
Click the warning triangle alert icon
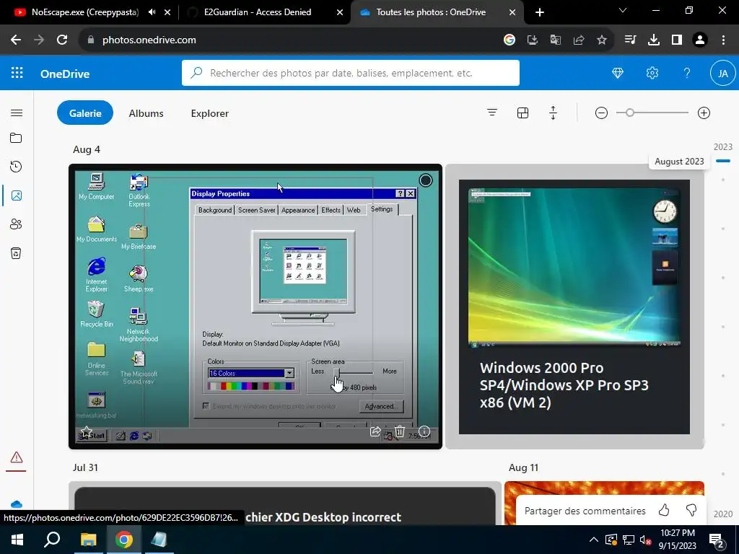[17, 457]
